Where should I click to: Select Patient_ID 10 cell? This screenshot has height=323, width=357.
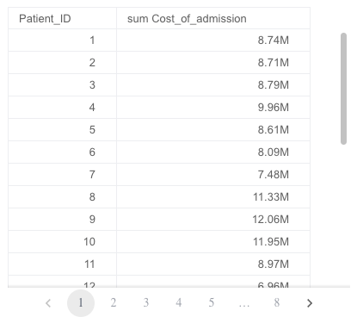(62, 242)
